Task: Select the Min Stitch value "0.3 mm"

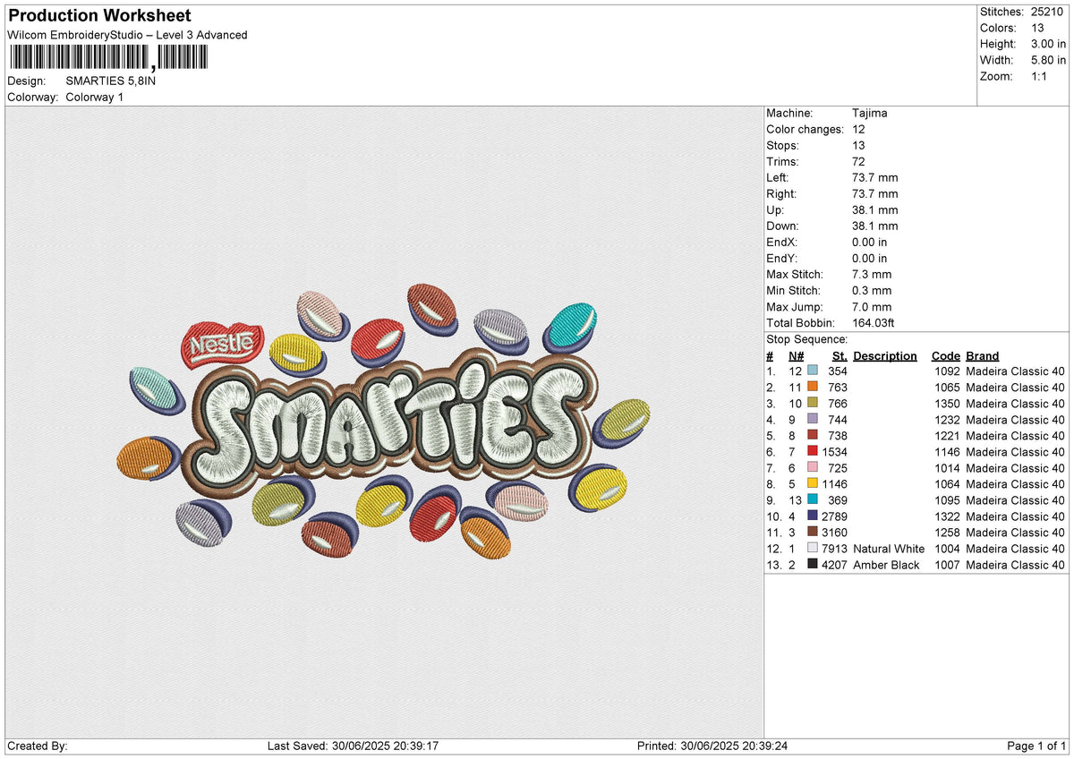Action: pyautogui.click(x=873, y=290)
